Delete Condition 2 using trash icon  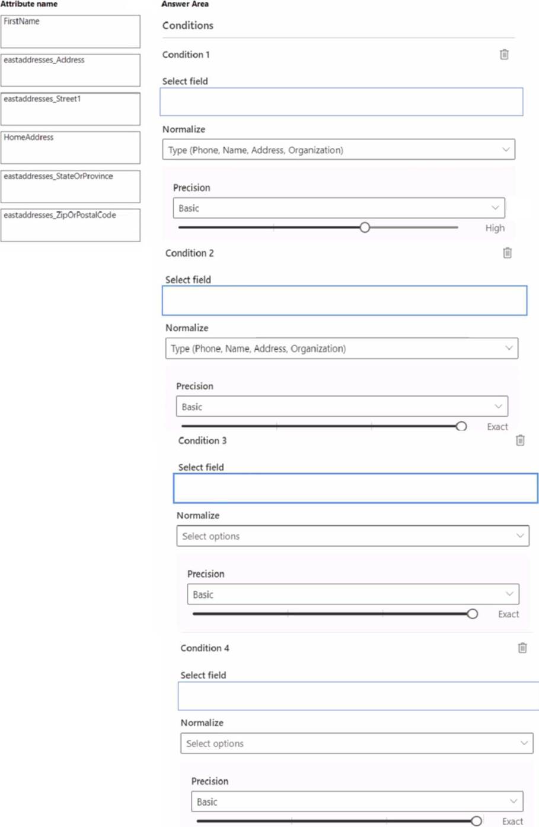pyautogui.click(x=507, y=253)
